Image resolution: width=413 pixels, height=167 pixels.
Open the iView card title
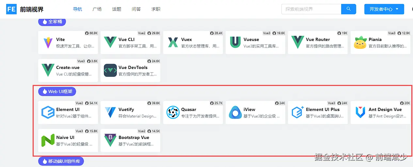(x=249, y=109)
